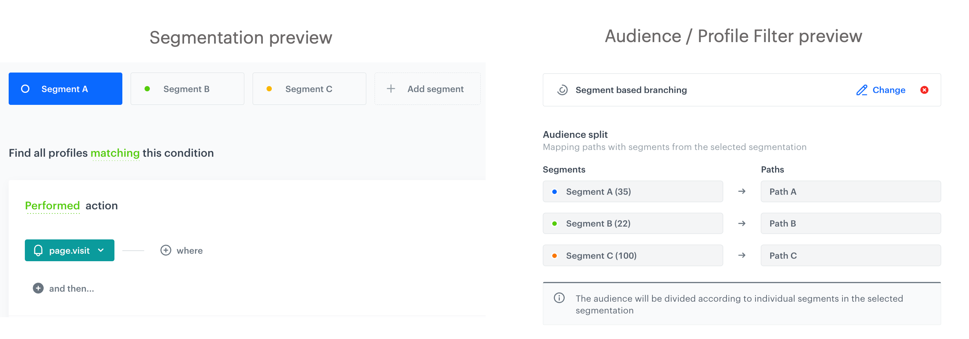Remove branching via the red X icon
Screen dimensions: 969x339
[925, 90]
